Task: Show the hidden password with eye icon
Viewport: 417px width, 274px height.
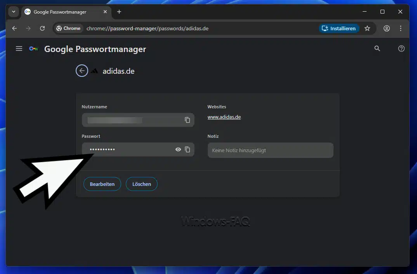Action: 178,149
